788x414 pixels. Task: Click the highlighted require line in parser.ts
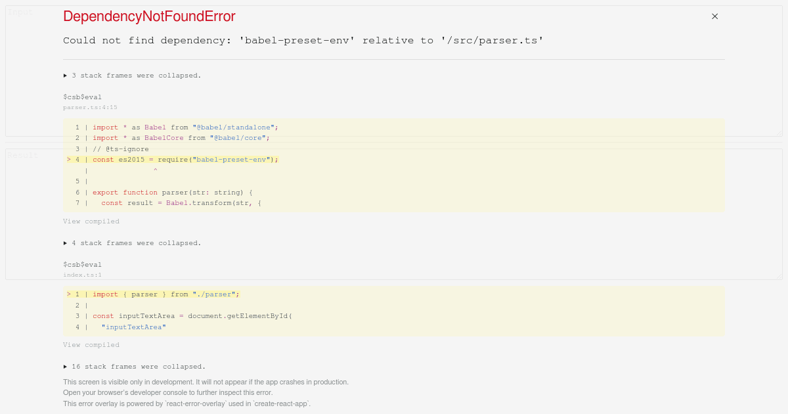tap(177, 159)
